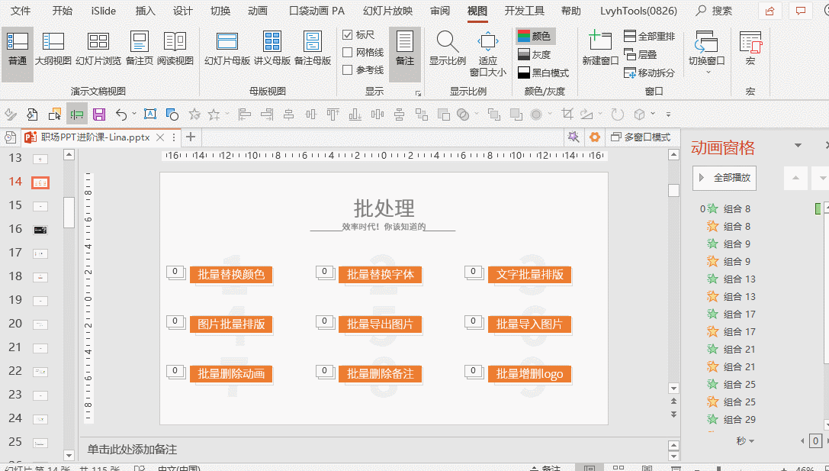The image size is (829, 471).
Task: Click the share icon at top right
Action: pos(770,11)
